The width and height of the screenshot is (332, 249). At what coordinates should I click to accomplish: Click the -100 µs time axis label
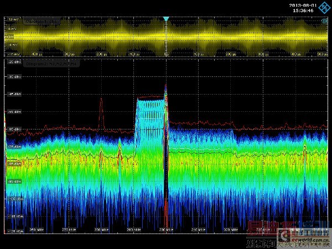click(x=134, y=54)
